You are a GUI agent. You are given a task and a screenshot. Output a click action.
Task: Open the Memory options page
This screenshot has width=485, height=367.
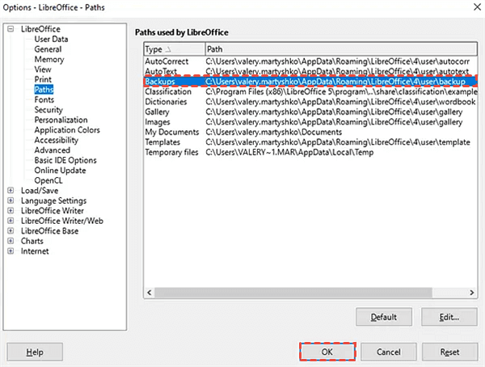point(49,59)
